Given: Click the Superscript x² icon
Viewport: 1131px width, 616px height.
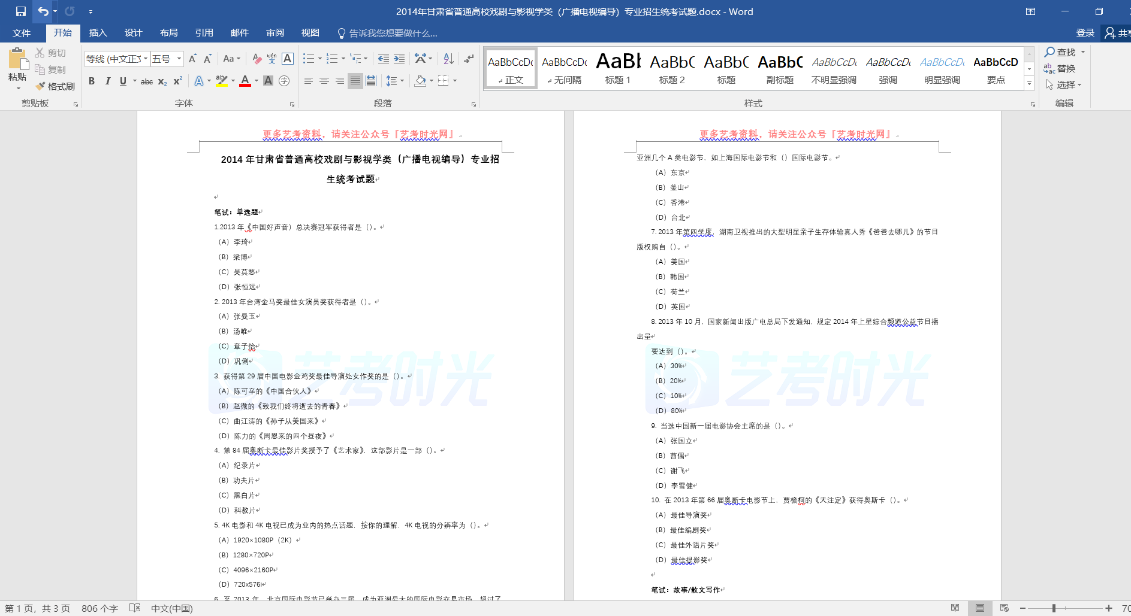Looking at the screenshot, I should tap(178, 81).
